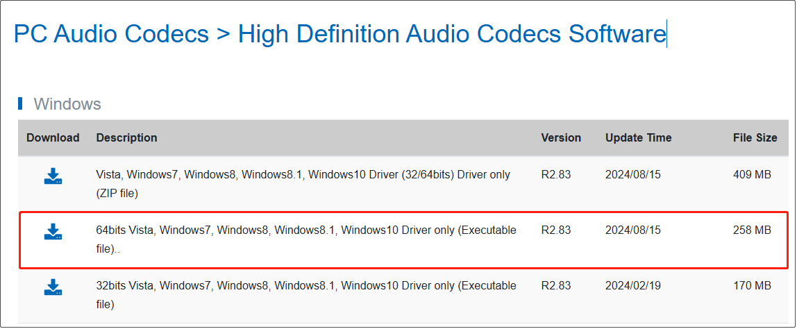Viewport: 797px width, 329px height.
Task: Click the 409 MB file size
Action: click(752, 175)
